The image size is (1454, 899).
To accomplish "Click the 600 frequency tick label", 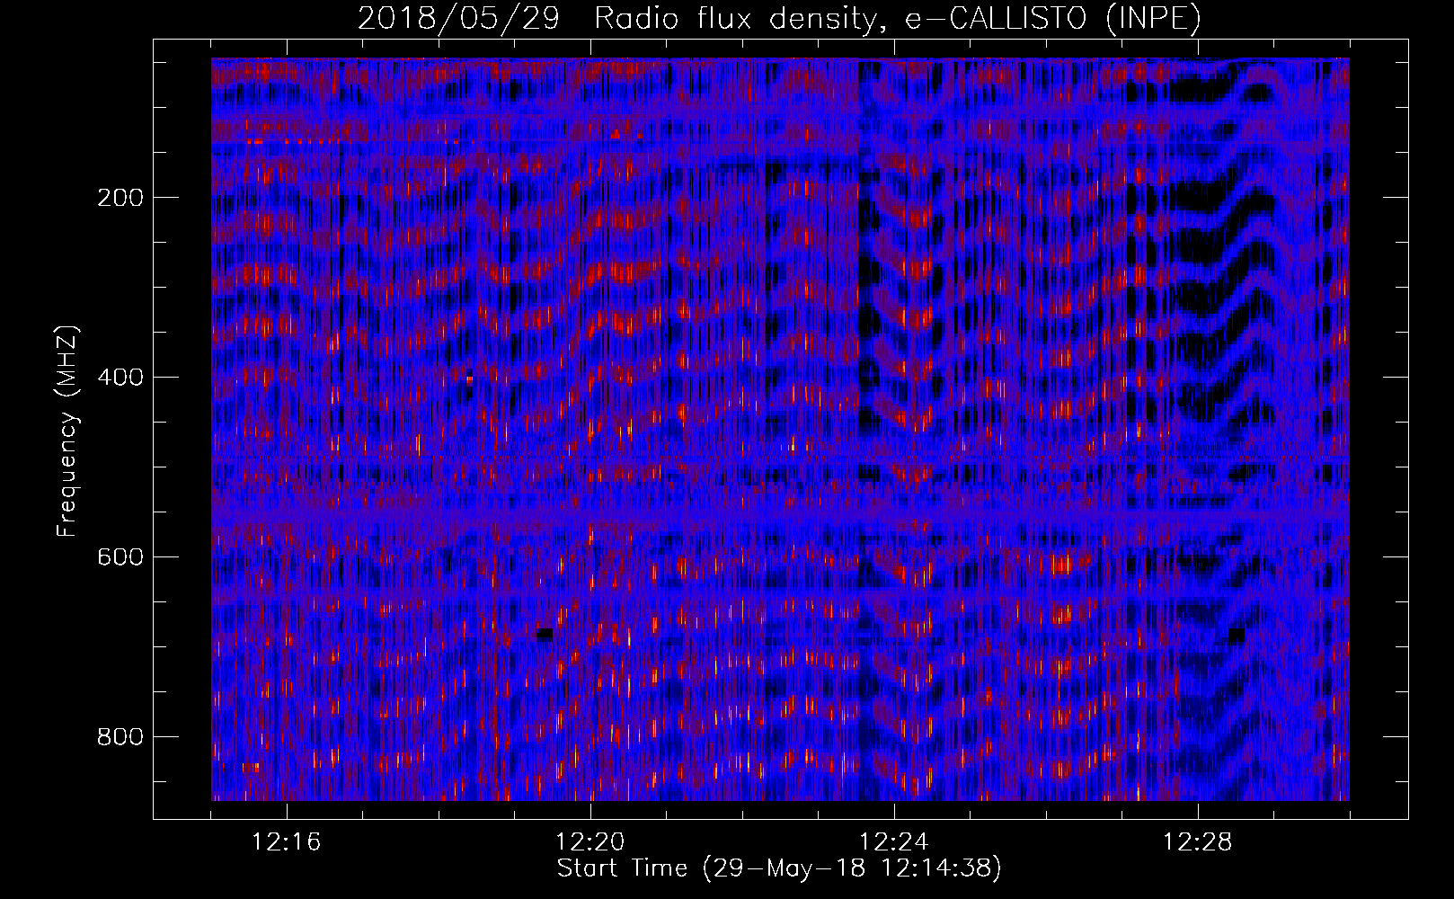I will tap(120, 557).
